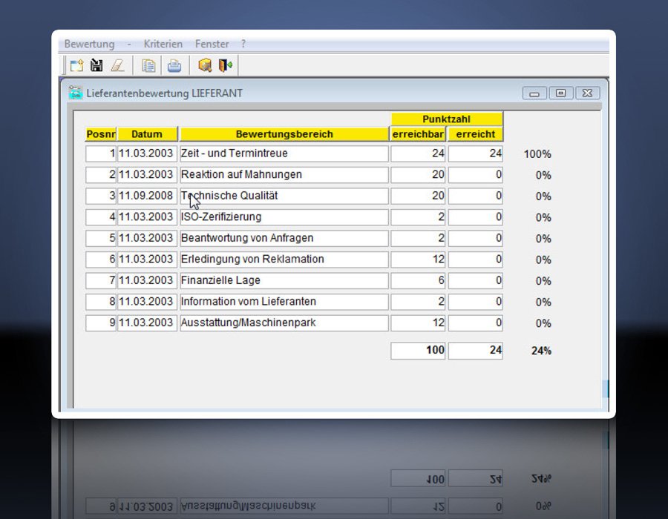Click the bold 24% total percentage
The height and width of the screenshot is (519, 668).
pos(541,351)
